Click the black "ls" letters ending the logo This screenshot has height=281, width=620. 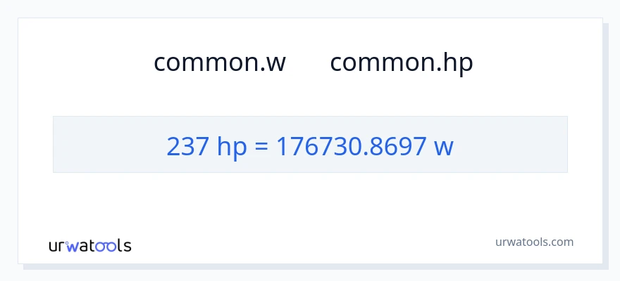[125, 246]
